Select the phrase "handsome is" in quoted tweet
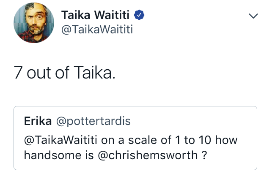The image size is (261, 182). (59, 155)
